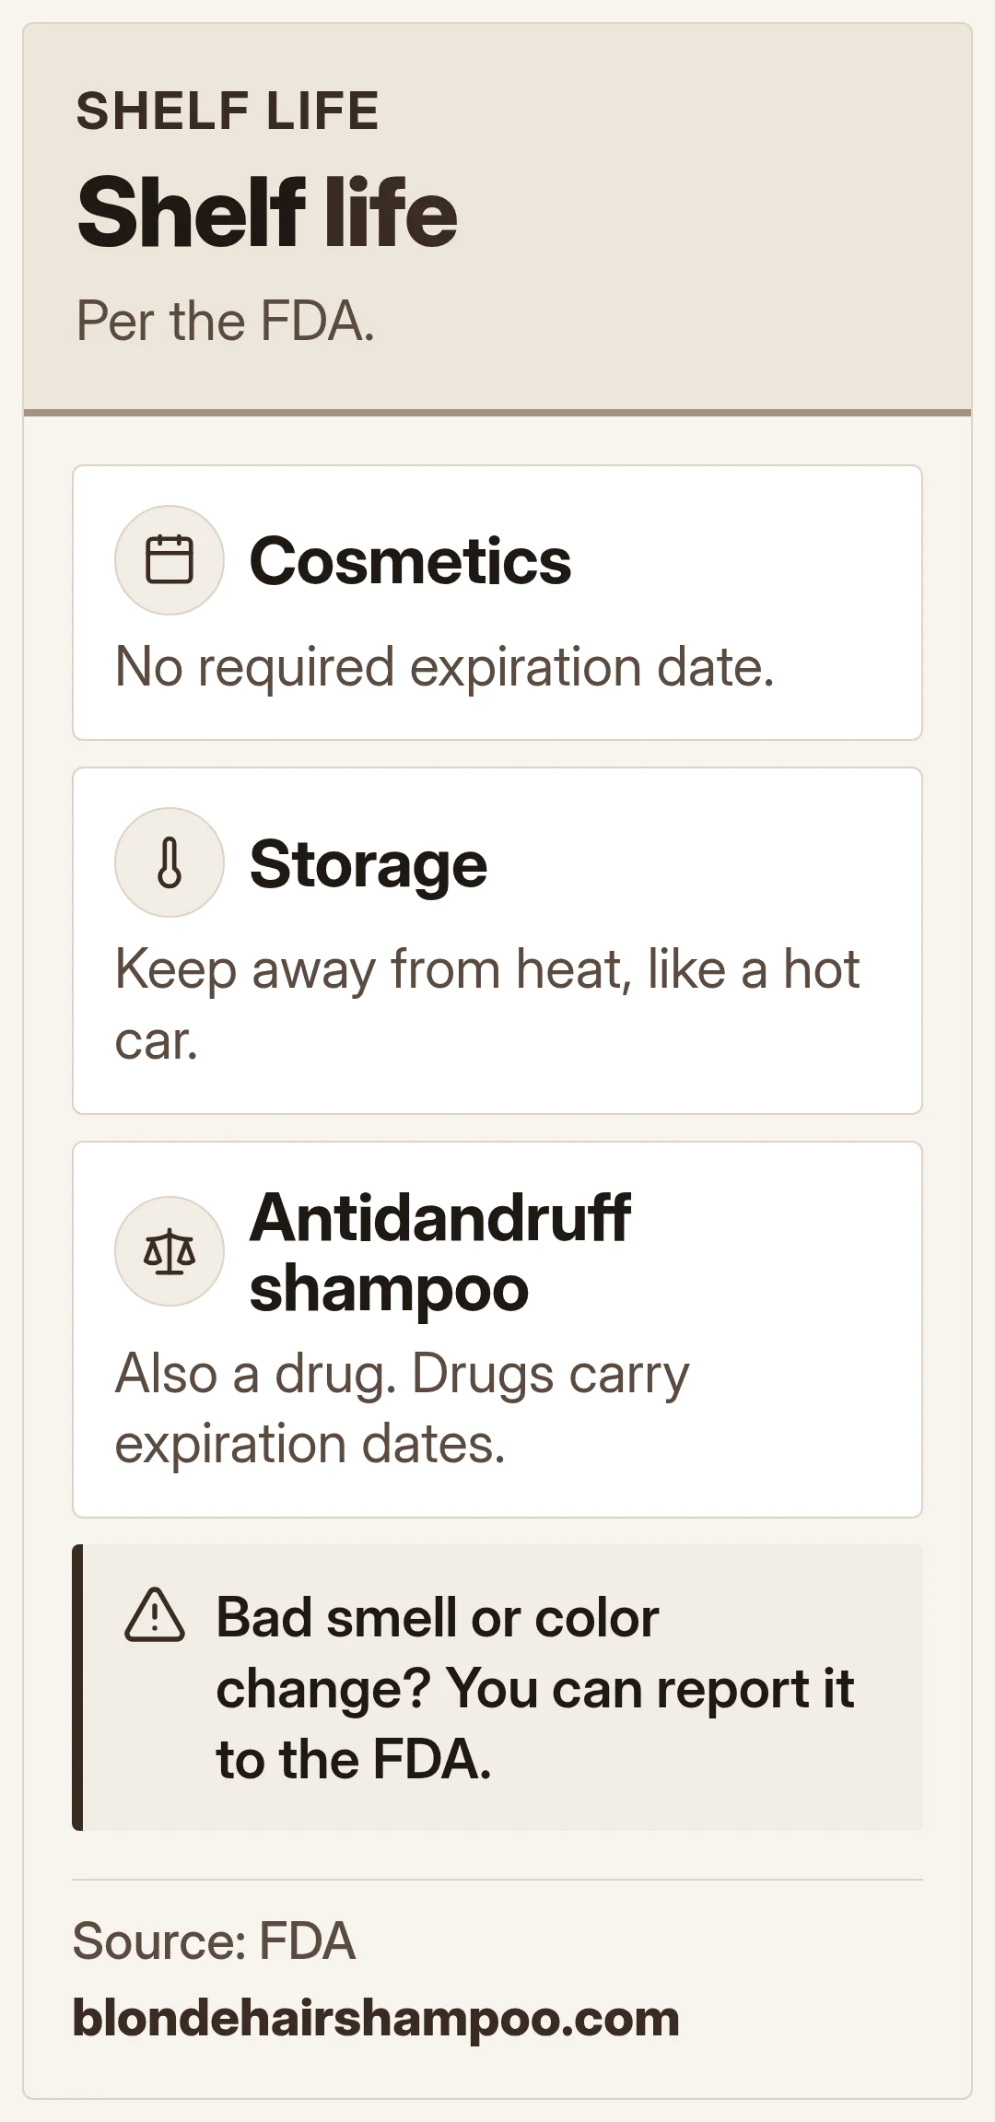The width and height of the screenshot is (995, 2122).
Task: Click the thermometer icon beside Storage
Action: pos(170,862)
